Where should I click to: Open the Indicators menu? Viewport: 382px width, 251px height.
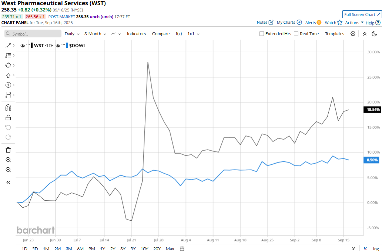136,34
